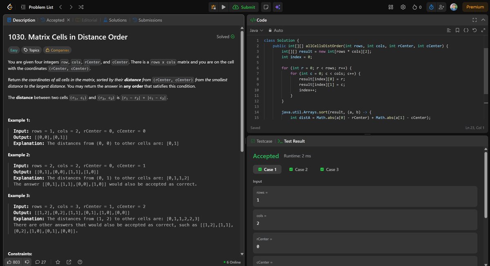
Task: Open the notes sticky icon
Action: point(266,7)
